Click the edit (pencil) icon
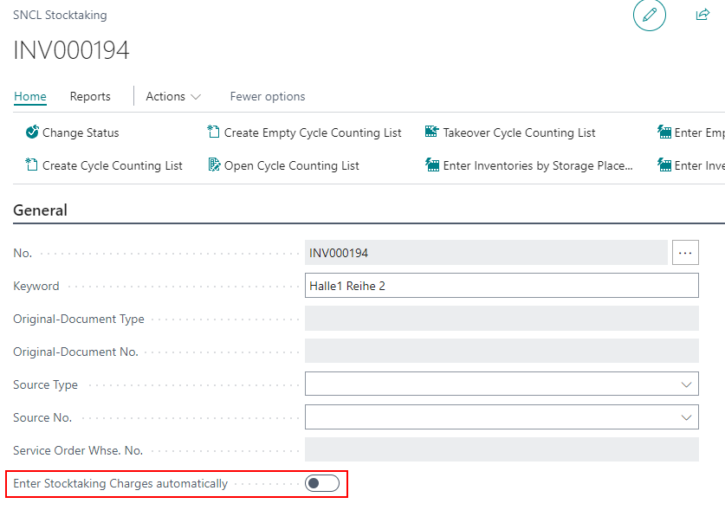 [650, 16]
